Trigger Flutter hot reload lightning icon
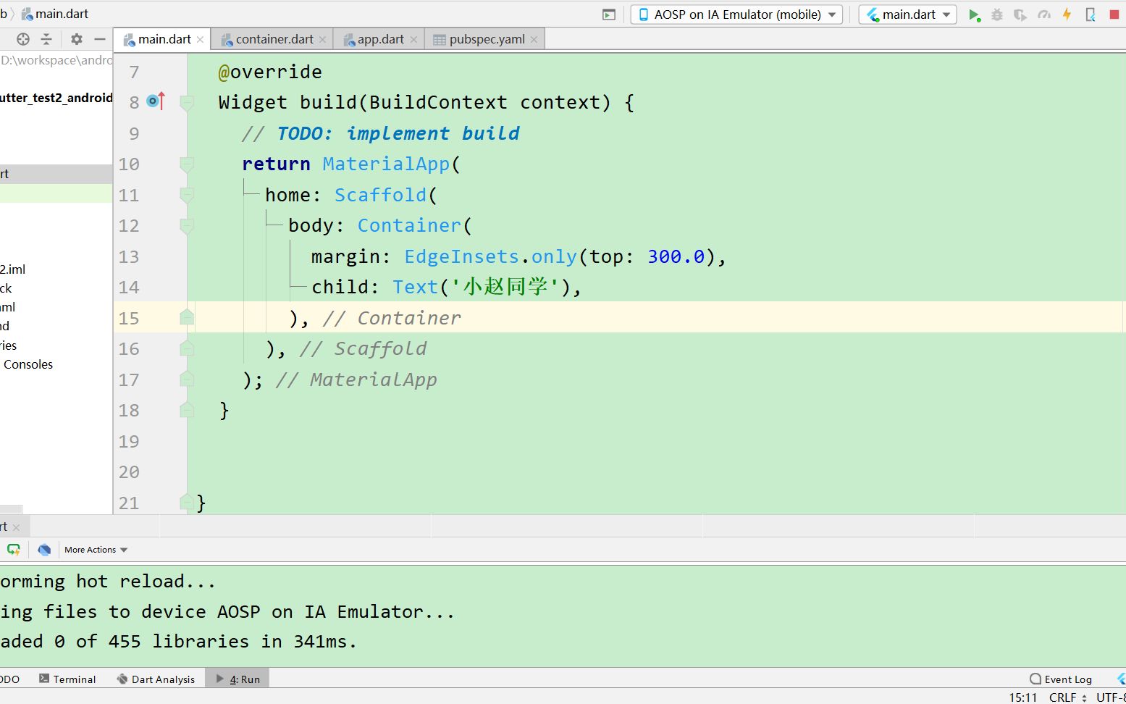This screenshot has height=704, width=1126. (x=1067, y=14)
